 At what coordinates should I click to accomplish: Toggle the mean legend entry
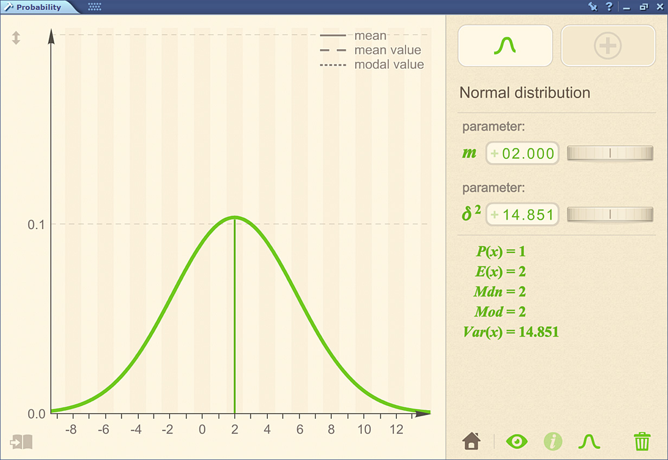370,36
